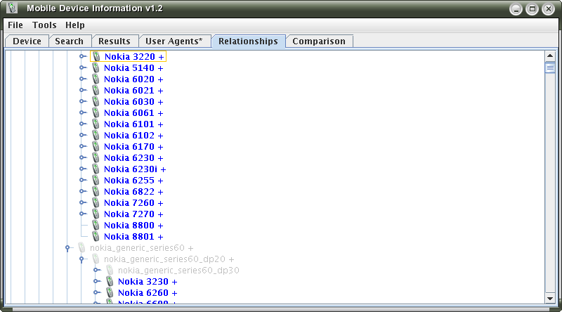Select the Nokia 8801 tree item
The image size is (562, 312).
[133, 237]
